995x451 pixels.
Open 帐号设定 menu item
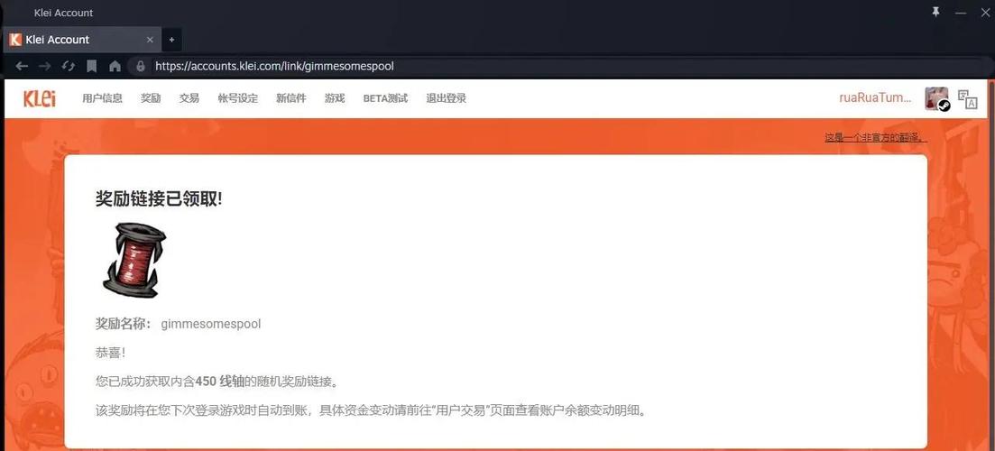point(238,98)
